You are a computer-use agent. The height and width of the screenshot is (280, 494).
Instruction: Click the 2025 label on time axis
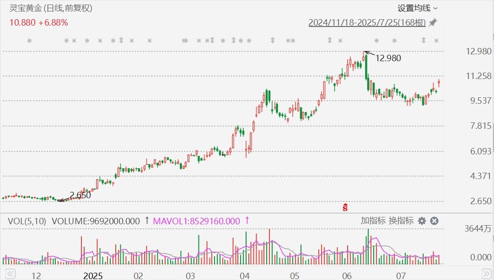point(93,276)
